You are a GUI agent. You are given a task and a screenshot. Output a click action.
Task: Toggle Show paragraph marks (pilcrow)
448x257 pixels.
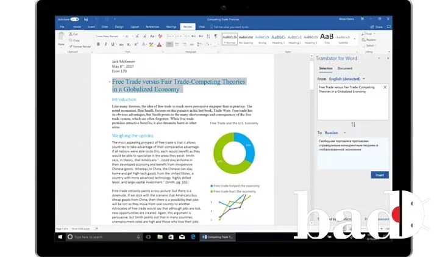tap(216, 36)
